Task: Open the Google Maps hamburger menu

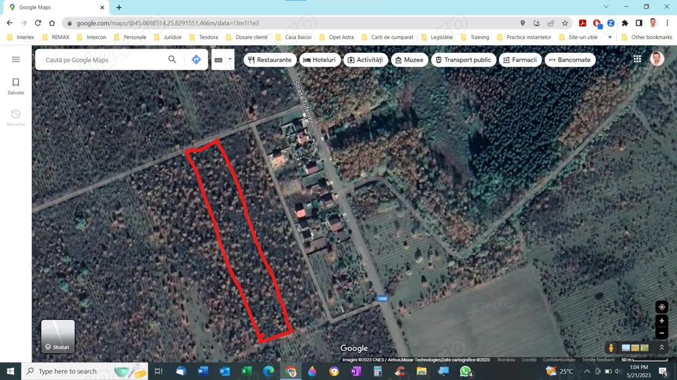Action: pos(16,60)
